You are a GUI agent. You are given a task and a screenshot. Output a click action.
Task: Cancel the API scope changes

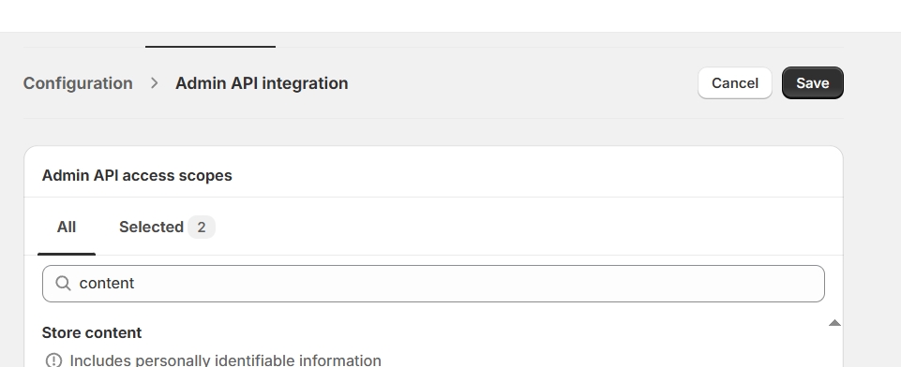735,83
